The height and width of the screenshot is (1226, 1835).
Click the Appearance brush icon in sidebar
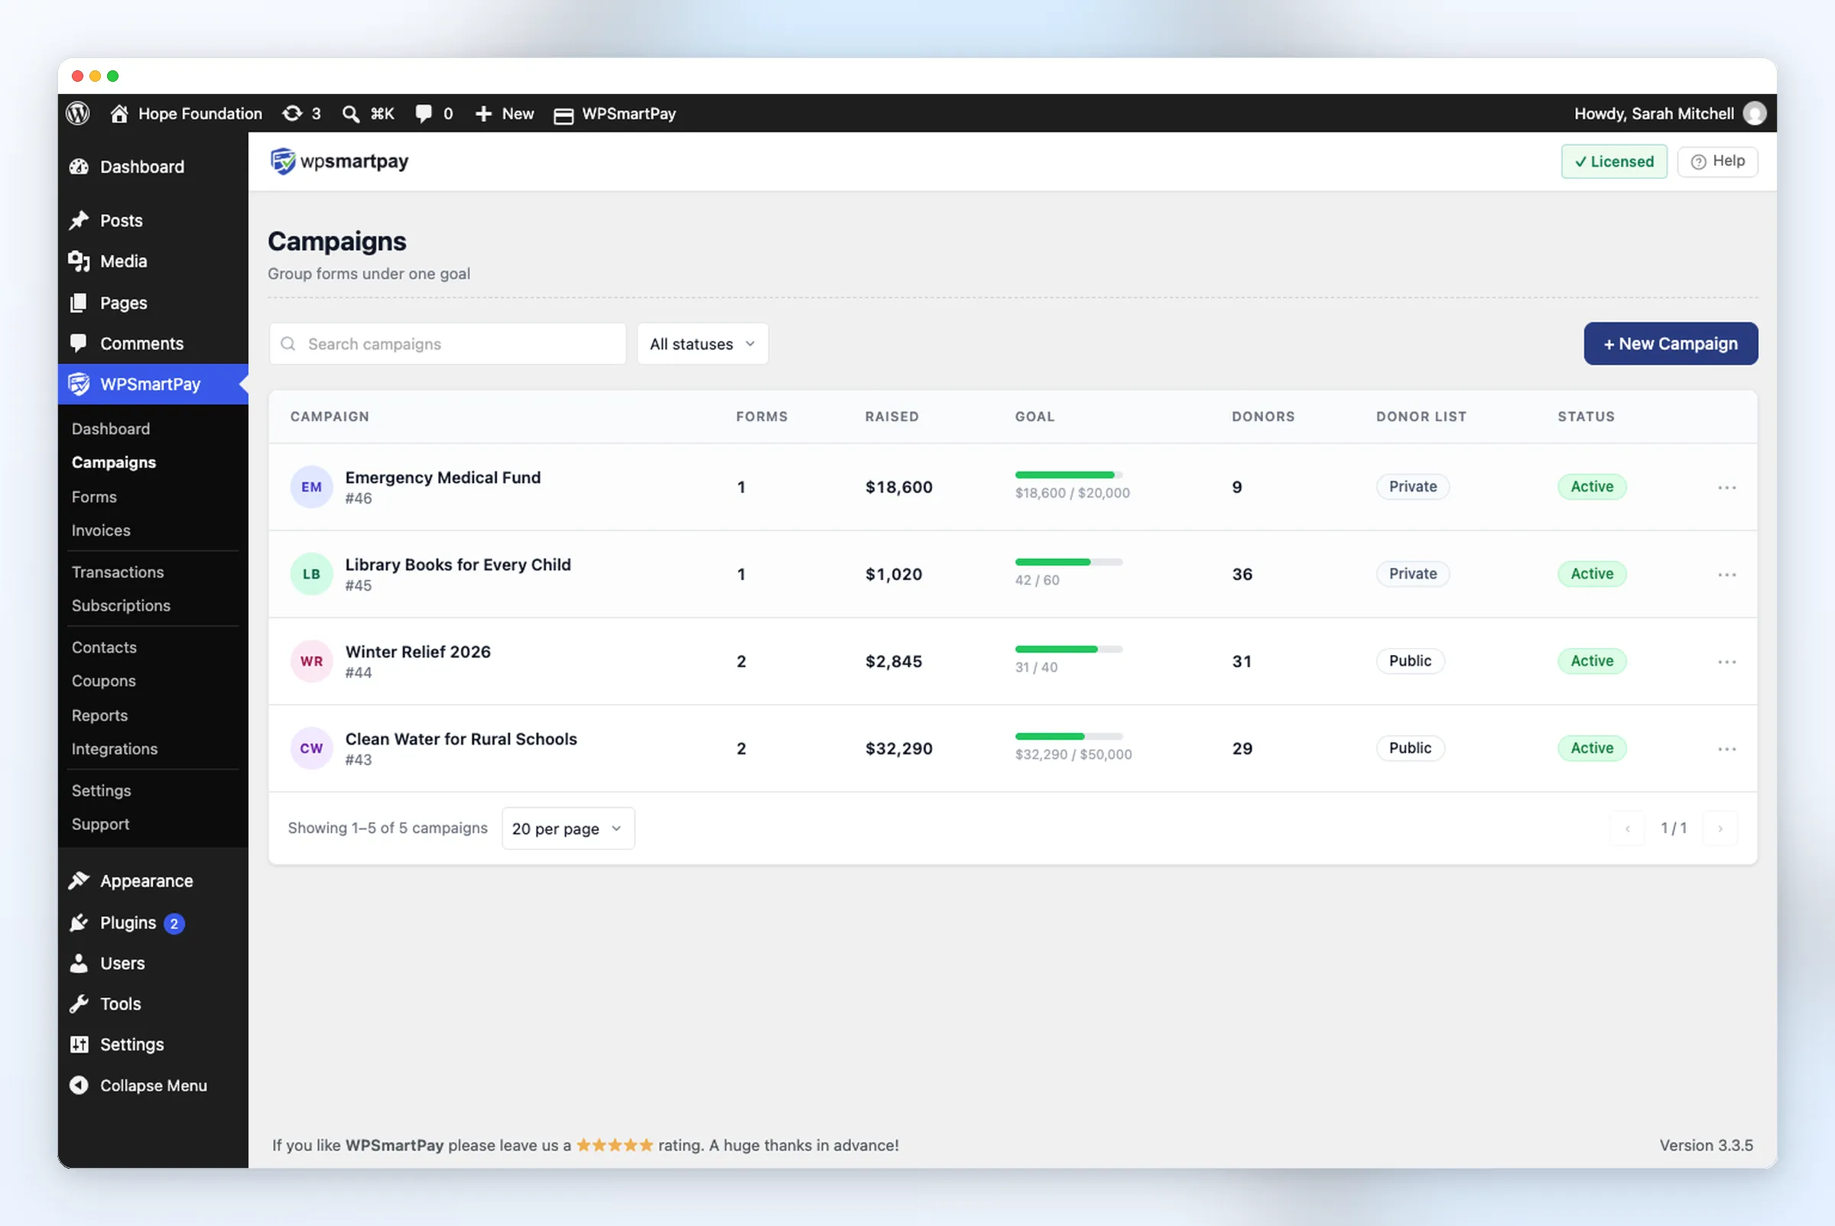79,881
